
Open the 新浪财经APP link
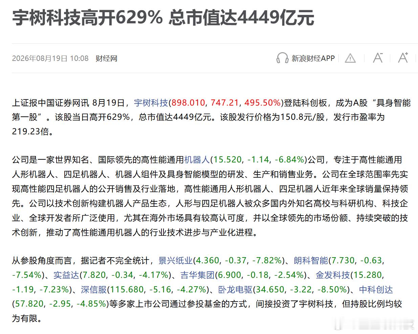point(313,58)
